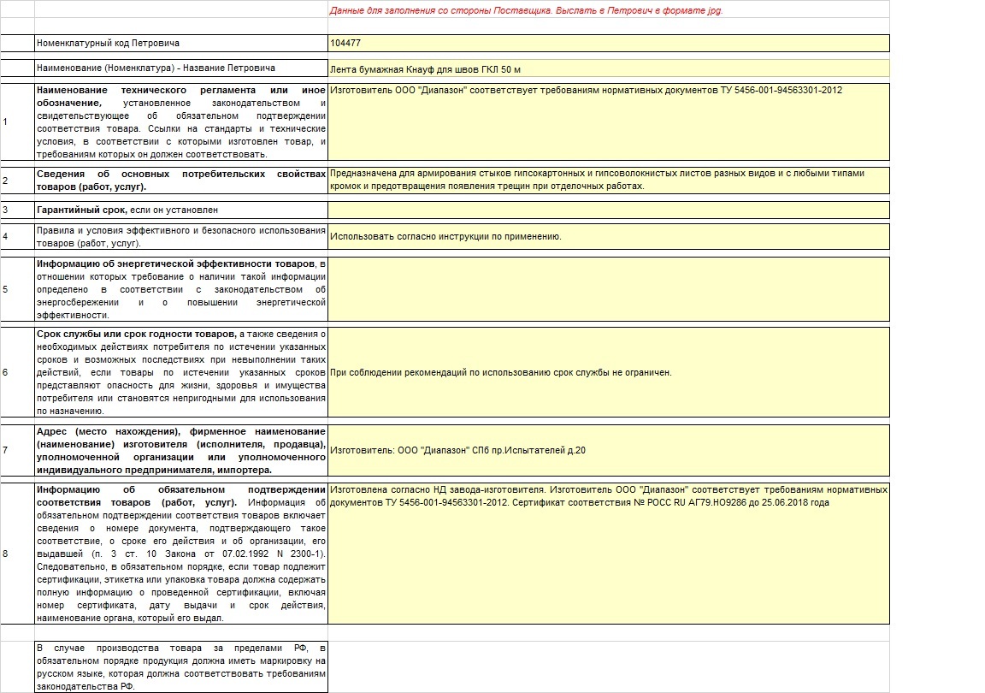The height and width of the screenshot is (693, 985).
Task: Click the red supplier instruction text at top
Action: [527, 10]
